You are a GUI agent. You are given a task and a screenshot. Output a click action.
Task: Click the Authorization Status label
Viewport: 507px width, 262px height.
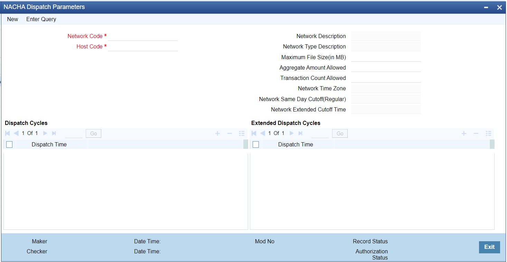pyautogui.click(x=372, y=254)
